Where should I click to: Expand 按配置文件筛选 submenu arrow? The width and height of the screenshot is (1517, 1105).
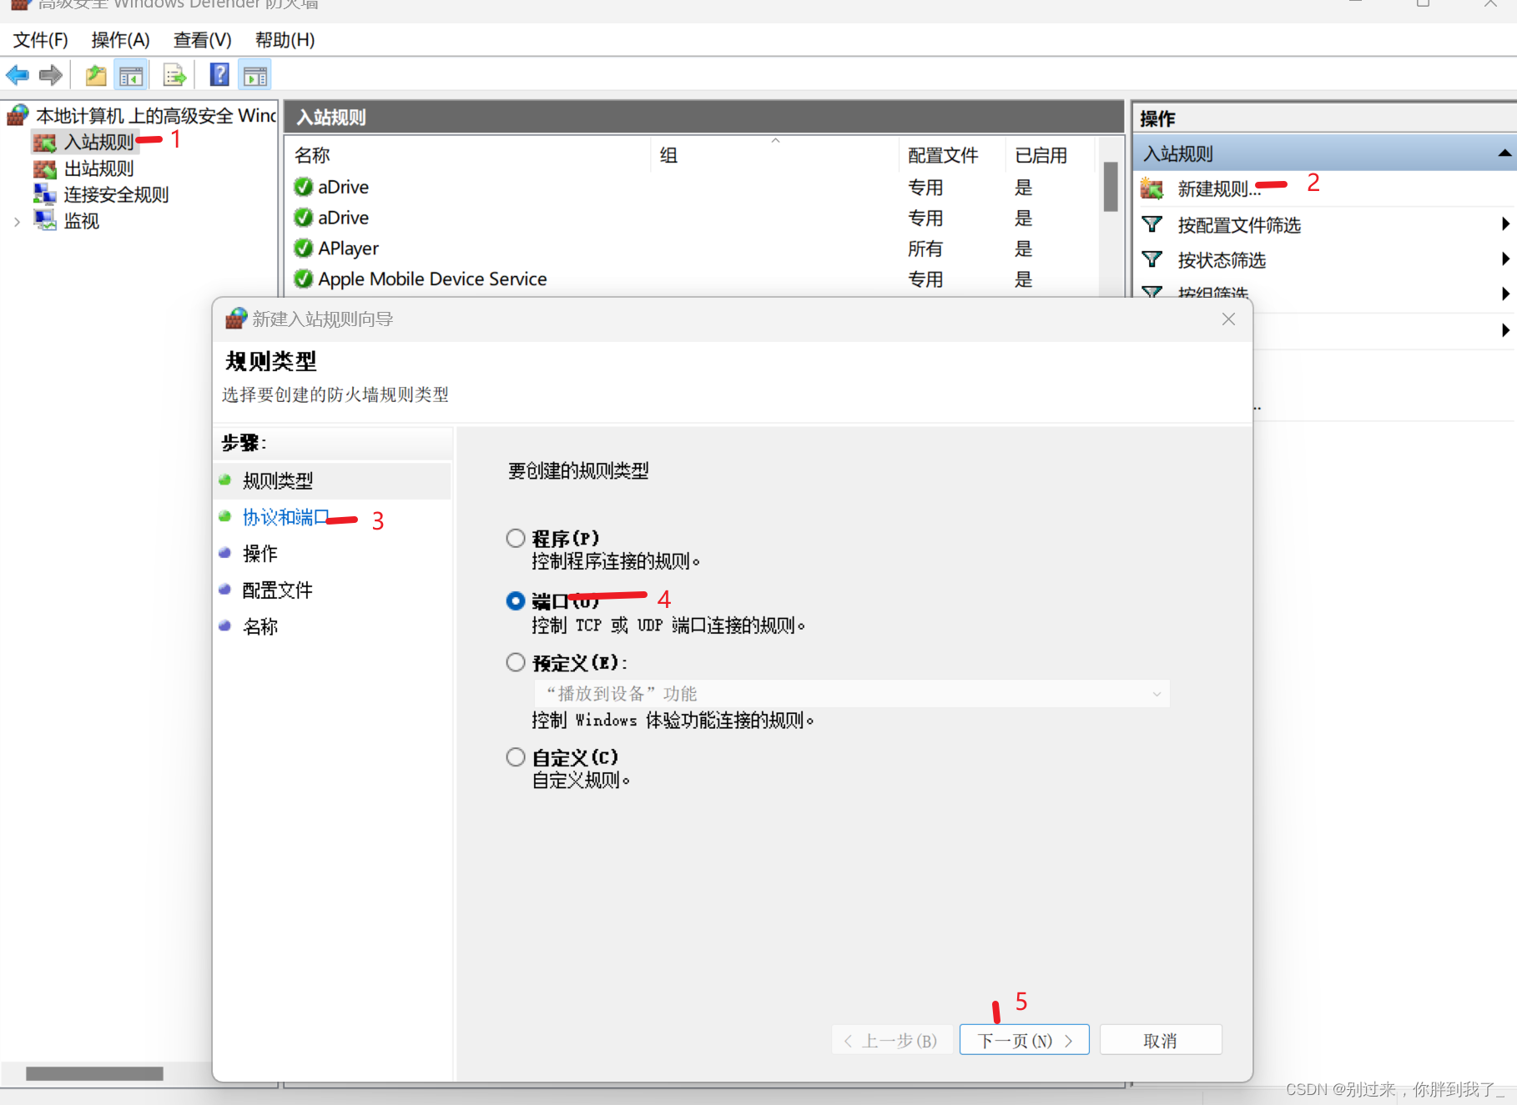click(x=1504, y=224)
